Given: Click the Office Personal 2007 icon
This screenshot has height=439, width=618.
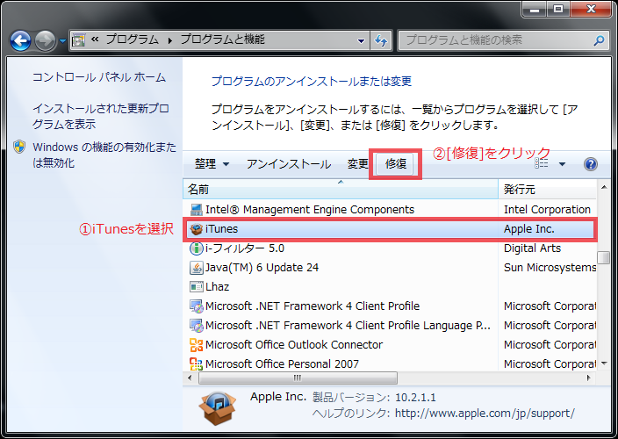Looking at the screenshot, I should [x=197, y=363].
